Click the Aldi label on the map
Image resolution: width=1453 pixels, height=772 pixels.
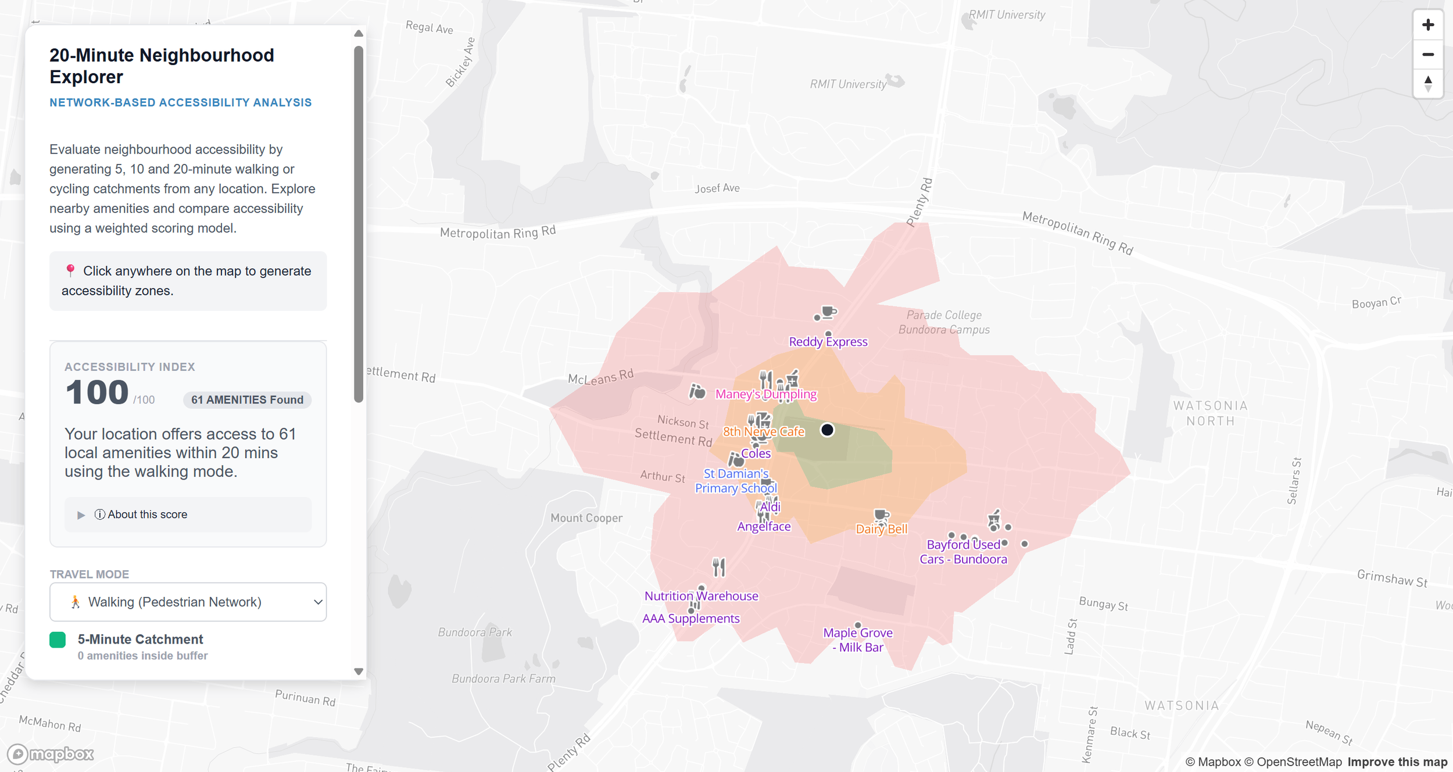(x=770, y=507)
